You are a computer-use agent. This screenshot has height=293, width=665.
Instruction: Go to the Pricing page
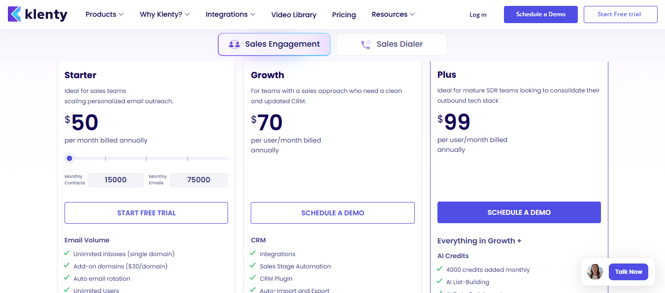(344, 15)
